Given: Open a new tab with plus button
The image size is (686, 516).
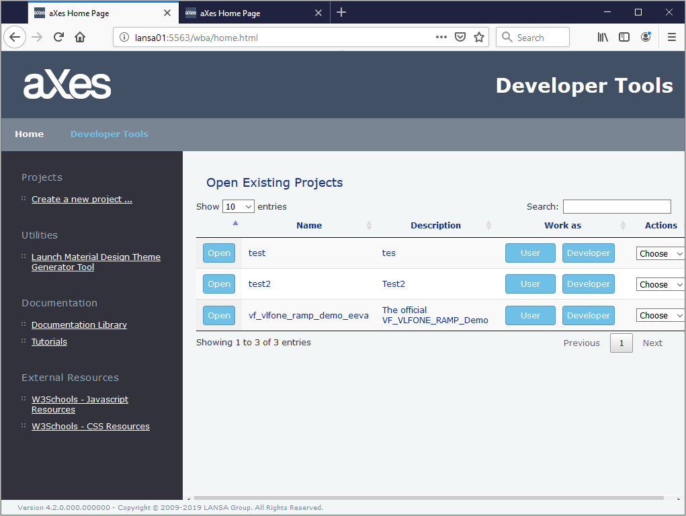Looking at the screenshot, I should click(x=341, y=13).
